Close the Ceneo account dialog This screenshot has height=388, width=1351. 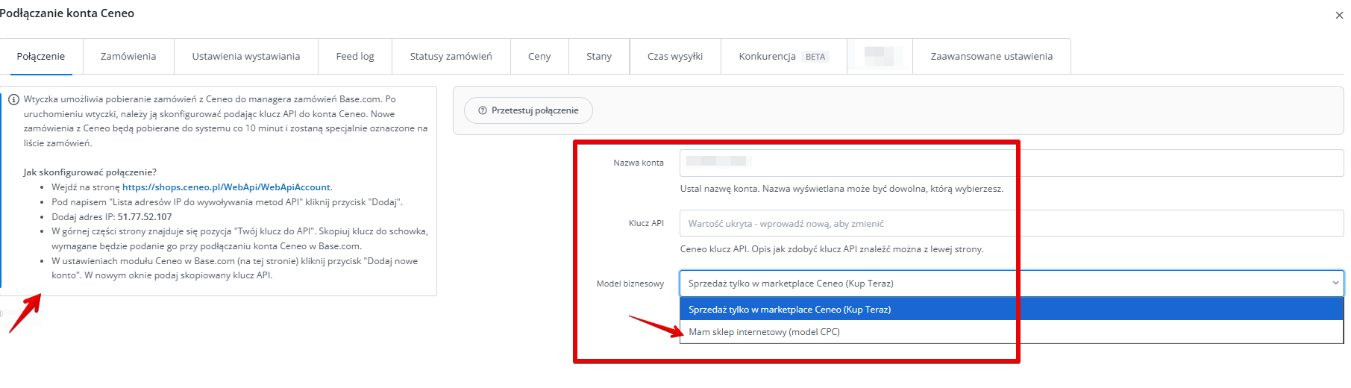(x=1338, y=15)
